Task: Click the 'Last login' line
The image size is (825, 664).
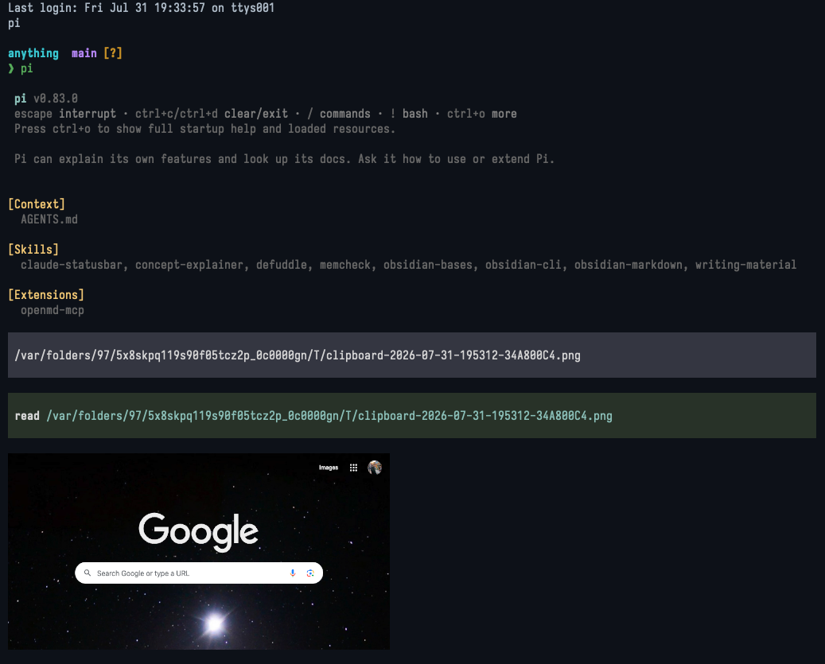Action: click(141, 8)
